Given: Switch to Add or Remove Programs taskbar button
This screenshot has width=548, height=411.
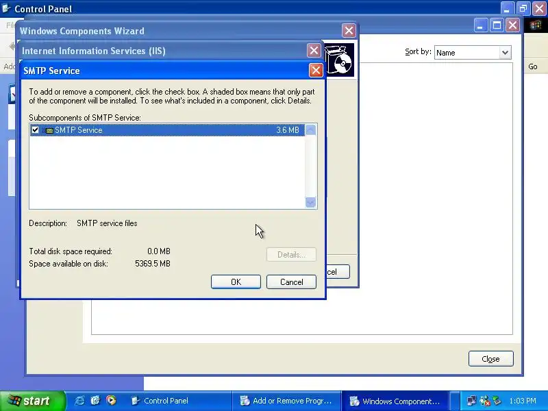Looking at the screenshot, I should (286, 401).
